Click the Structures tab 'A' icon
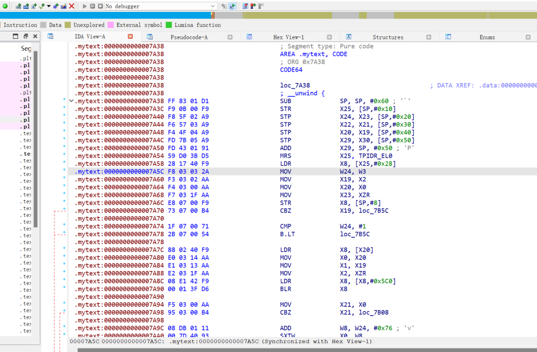Image resolution: width=537 pixels, height=352 pixels. coord(349,37)
